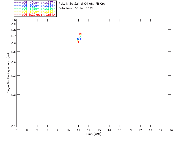Image resolution: width=176 pixels, height=141 pixels.
Task: Click the y-axis tick label 0.2
Action: coord(13,95)
